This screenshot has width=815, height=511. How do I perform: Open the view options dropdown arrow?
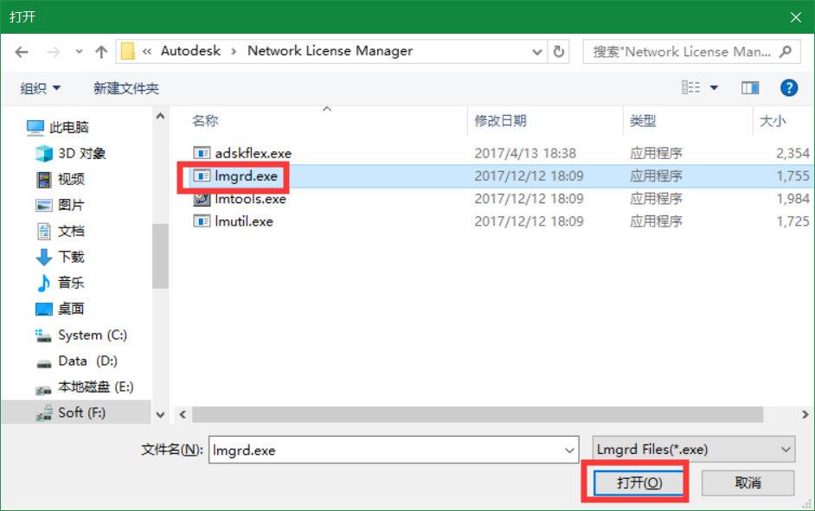(714, 88)
